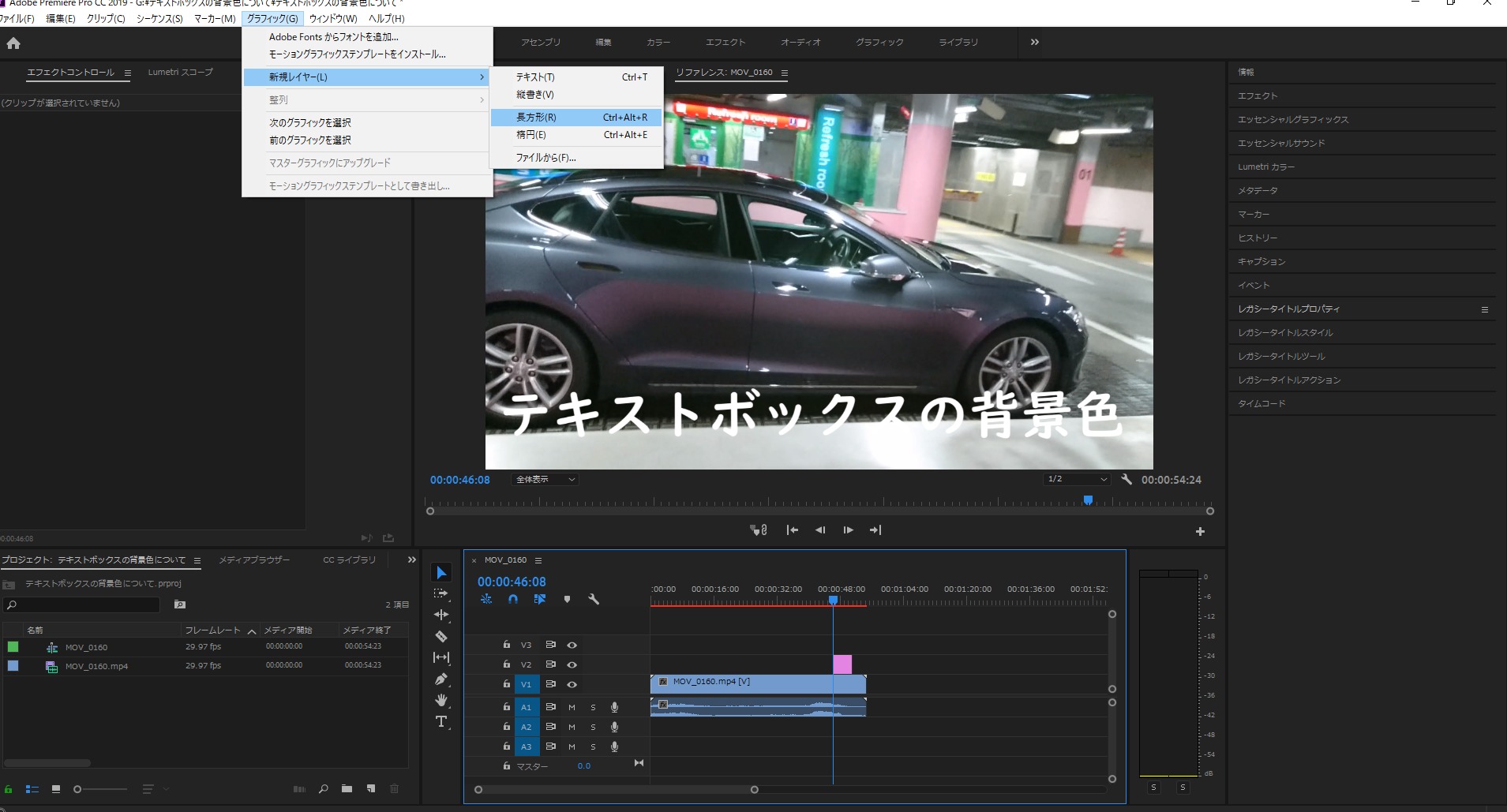Screen dimensions: 1507x812
Task: Choose 長方形(R) from the submenu
Action: click(576, 117)
